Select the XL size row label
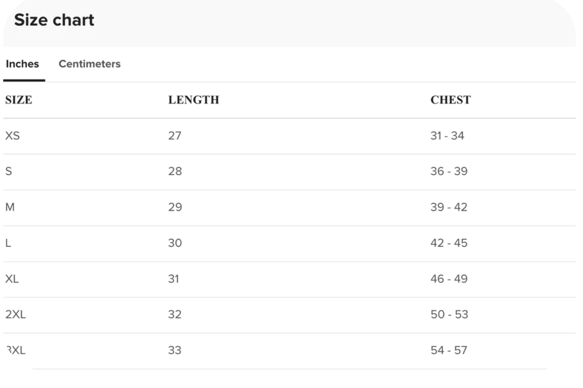583x388 pixels. [x=12, y=279]
